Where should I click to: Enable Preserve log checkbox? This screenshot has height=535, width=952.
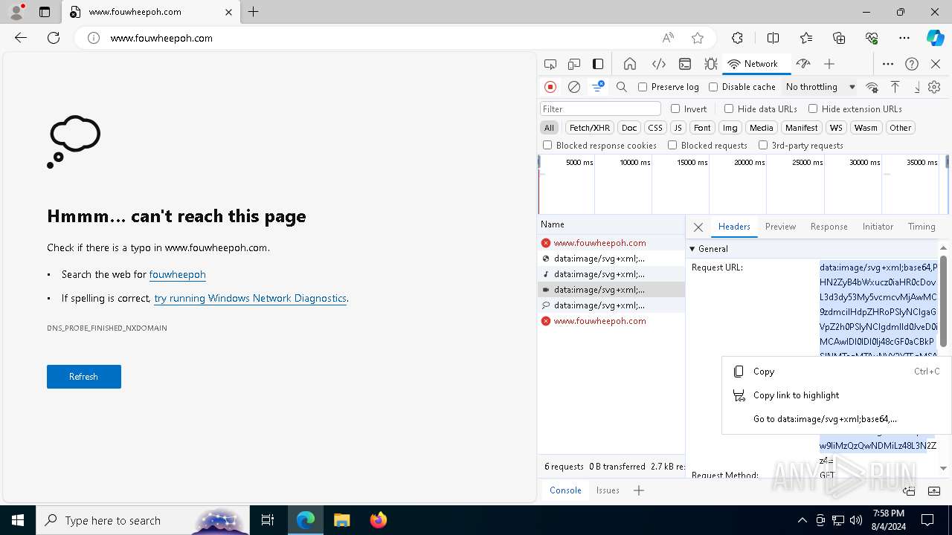pos(643,87)
